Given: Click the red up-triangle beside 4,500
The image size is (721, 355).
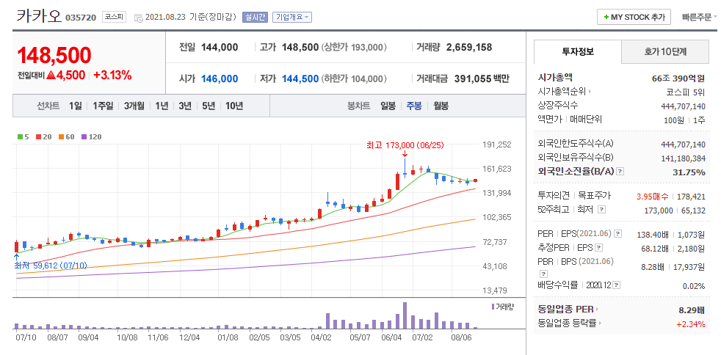Looking at the screenshot, I should click(51, 76).
